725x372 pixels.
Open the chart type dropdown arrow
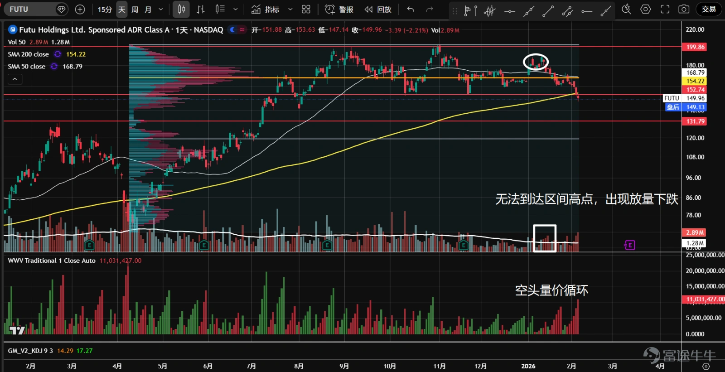point(235,9)
